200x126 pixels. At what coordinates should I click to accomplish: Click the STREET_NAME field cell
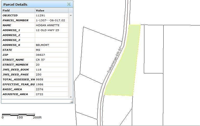[18, 60]
